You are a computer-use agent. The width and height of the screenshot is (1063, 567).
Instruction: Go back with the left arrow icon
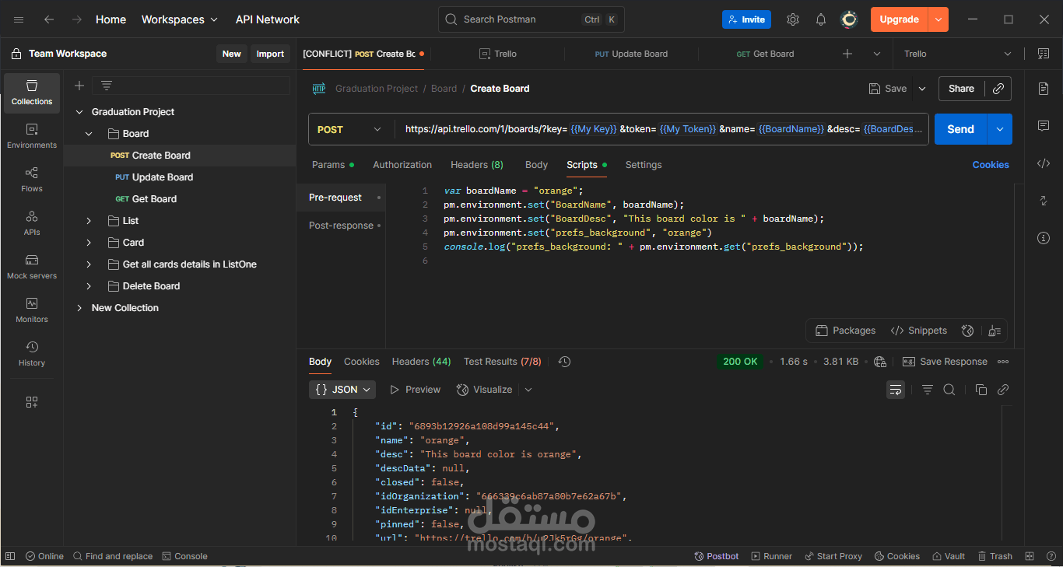tap(49, 19)
